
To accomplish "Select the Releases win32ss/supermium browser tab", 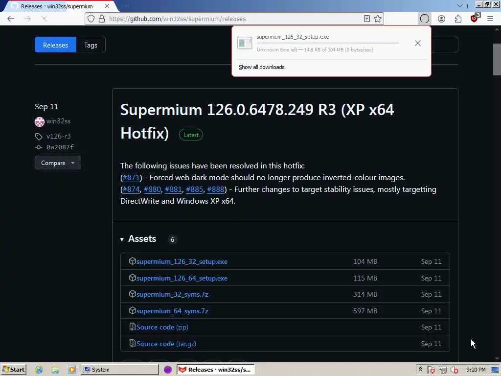I will point(58,6).
